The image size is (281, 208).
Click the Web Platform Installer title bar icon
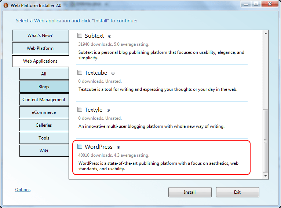coord(6,5)
